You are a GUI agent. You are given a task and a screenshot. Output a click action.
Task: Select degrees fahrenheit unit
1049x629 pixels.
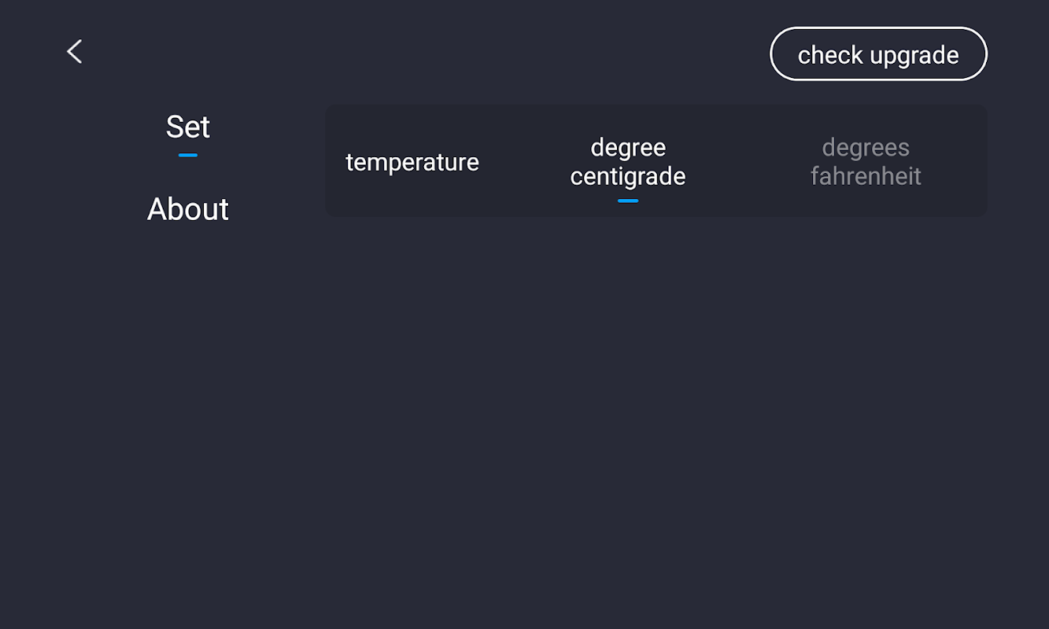[866, 162]
